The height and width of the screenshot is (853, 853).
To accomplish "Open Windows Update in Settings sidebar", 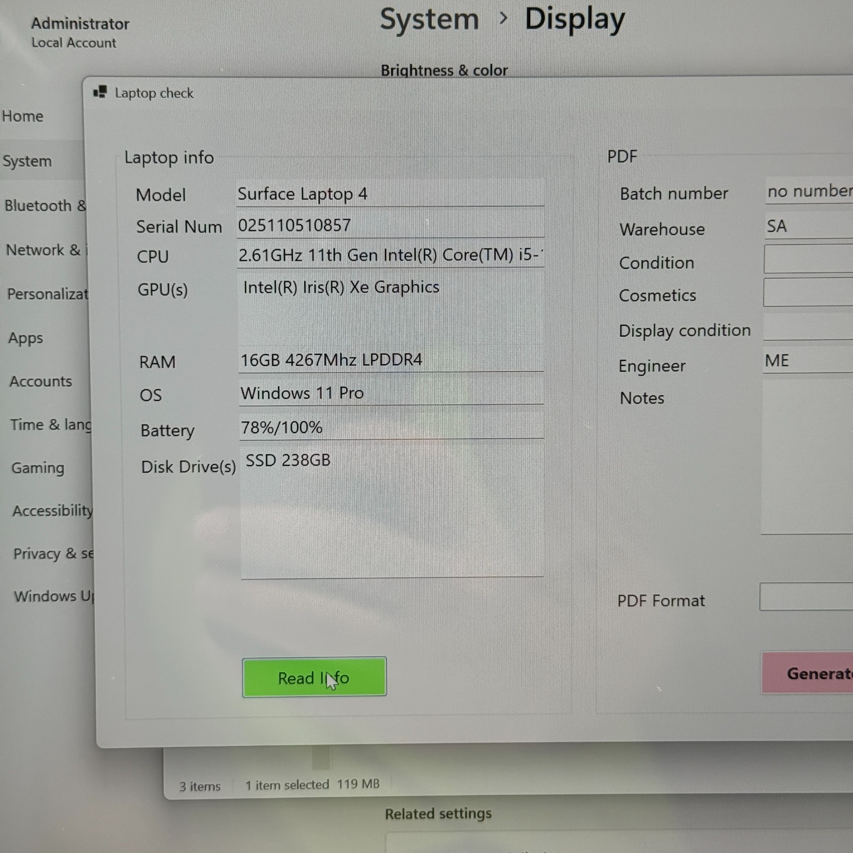I will 54,596.
